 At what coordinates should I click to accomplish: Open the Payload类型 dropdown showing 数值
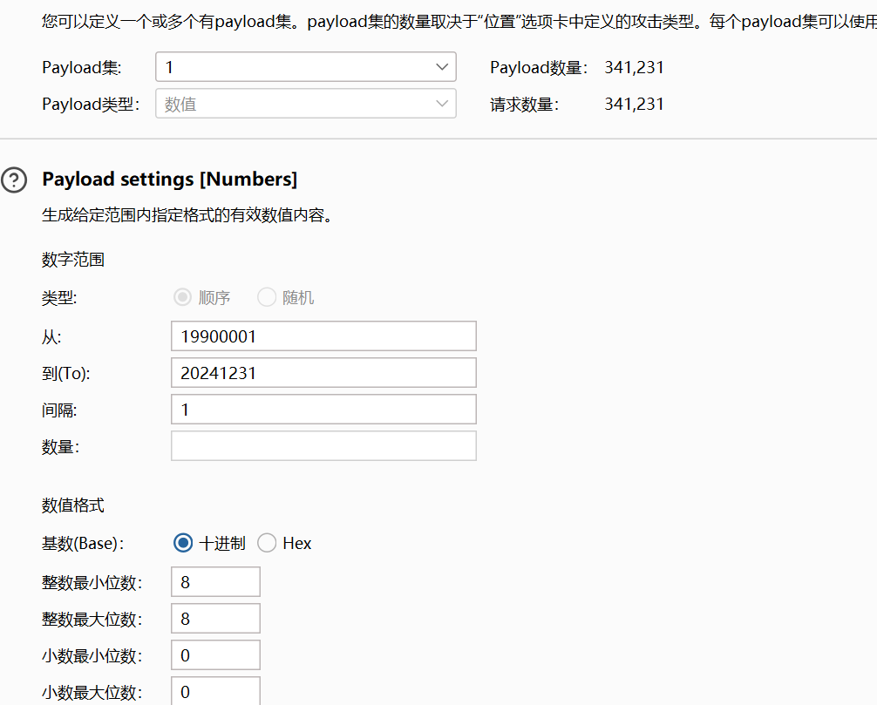[x=306, y=104]
